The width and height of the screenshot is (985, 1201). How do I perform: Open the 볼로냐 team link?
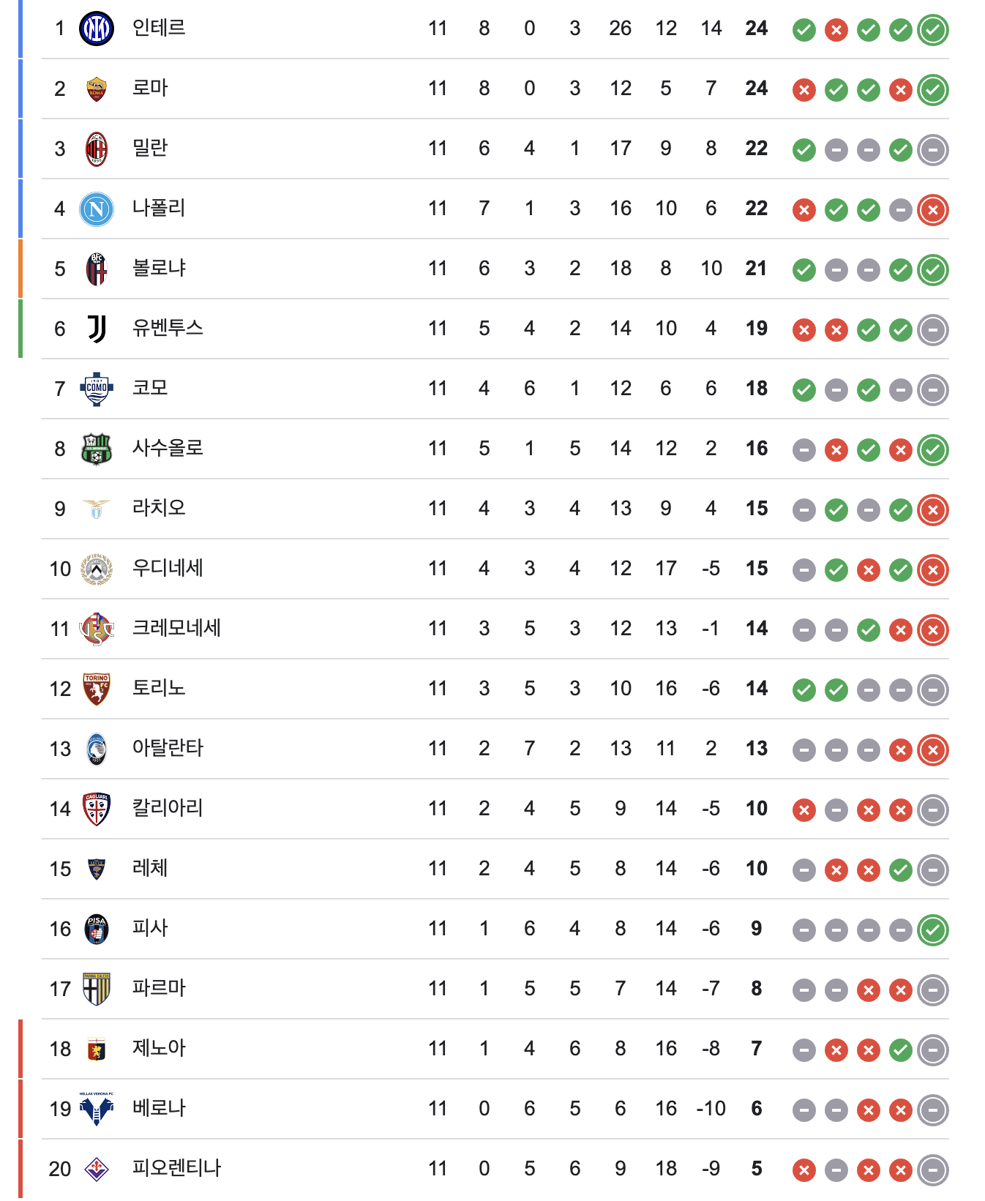click(x=159, y=269)
